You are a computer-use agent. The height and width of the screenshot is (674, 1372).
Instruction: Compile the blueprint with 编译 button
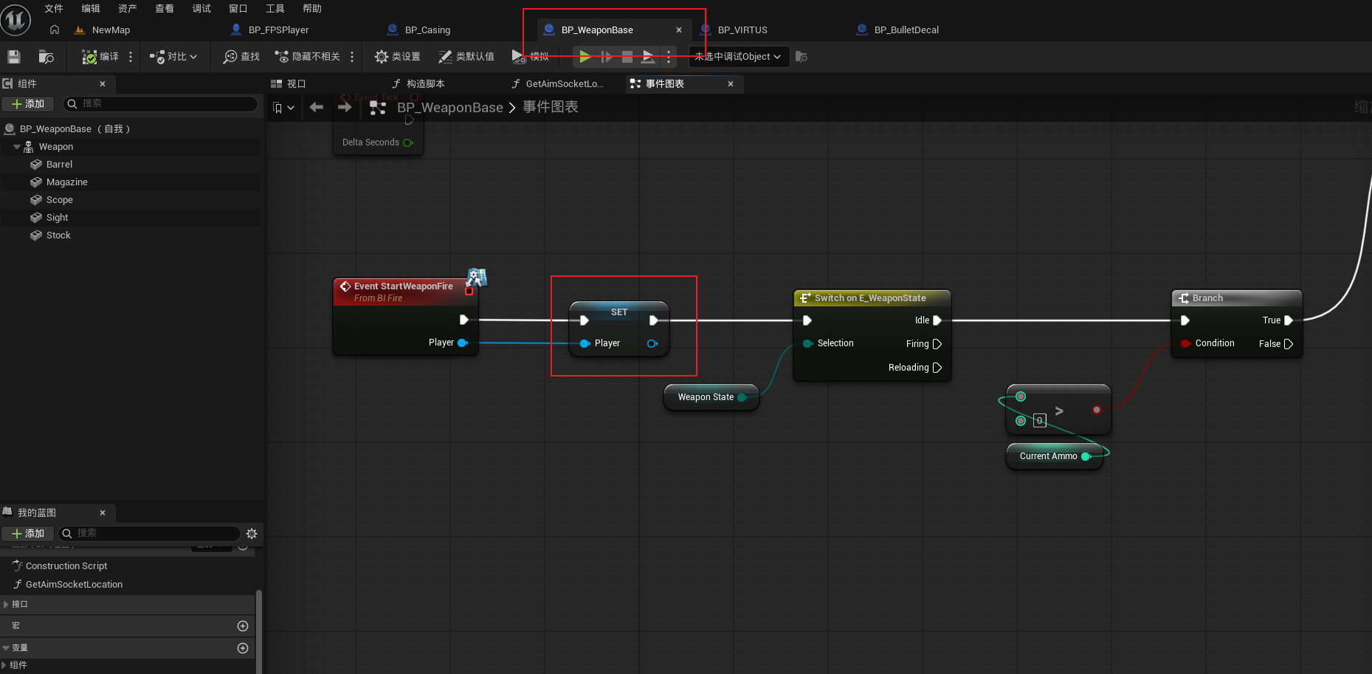(x=100, y=57)
